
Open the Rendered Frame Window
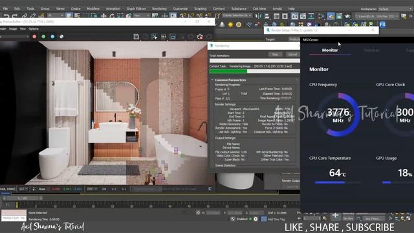coord(339,16)
